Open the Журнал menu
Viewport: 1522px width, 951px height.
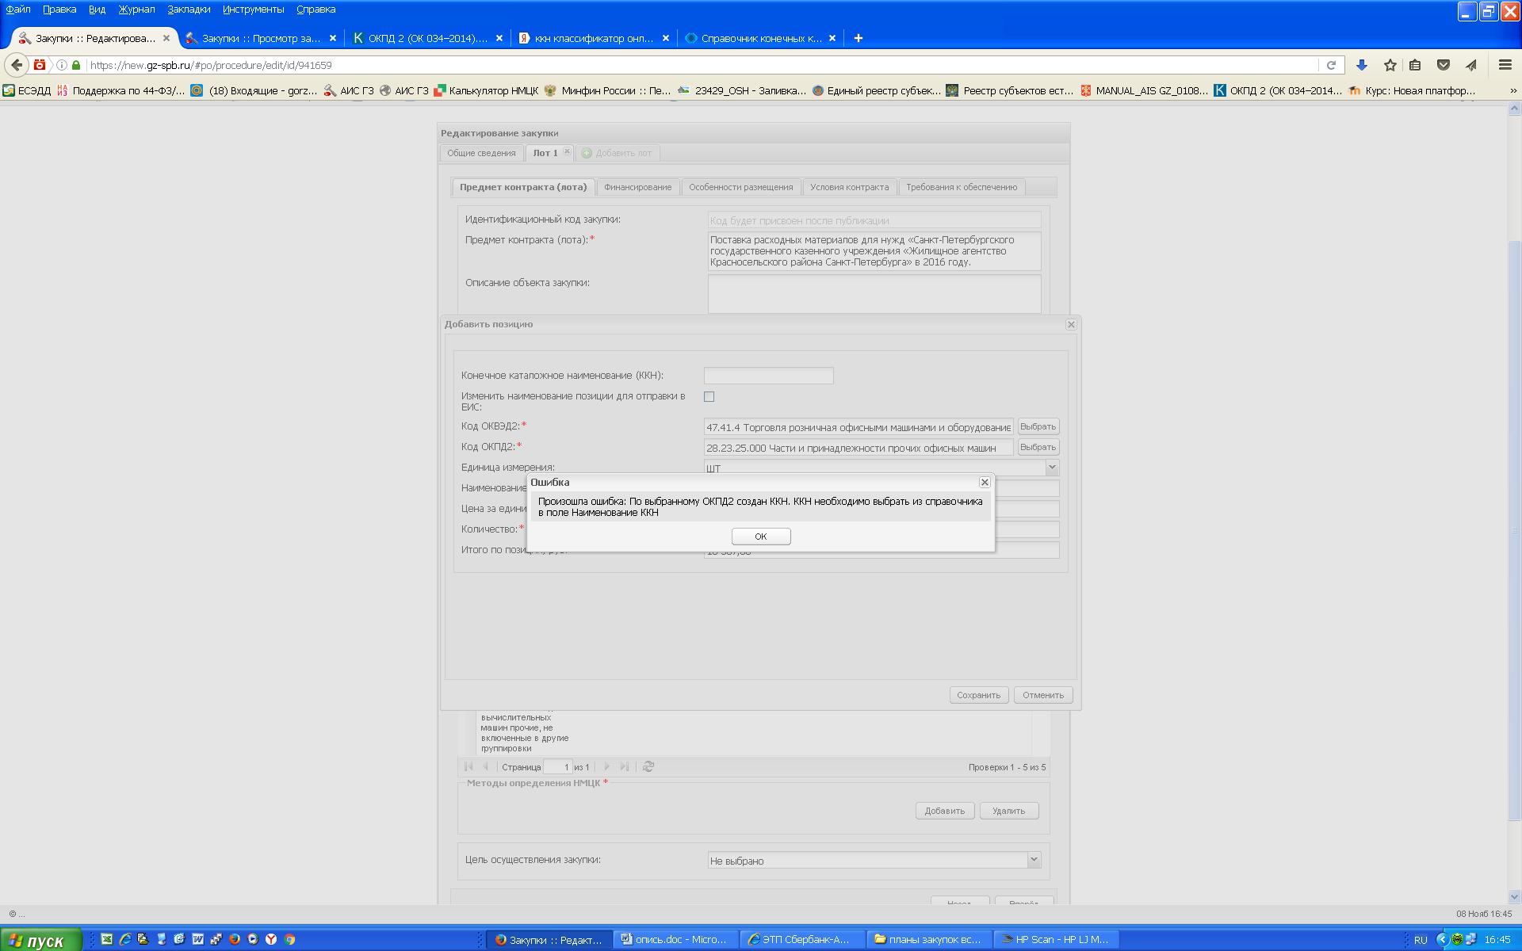[x=136, y=10]
